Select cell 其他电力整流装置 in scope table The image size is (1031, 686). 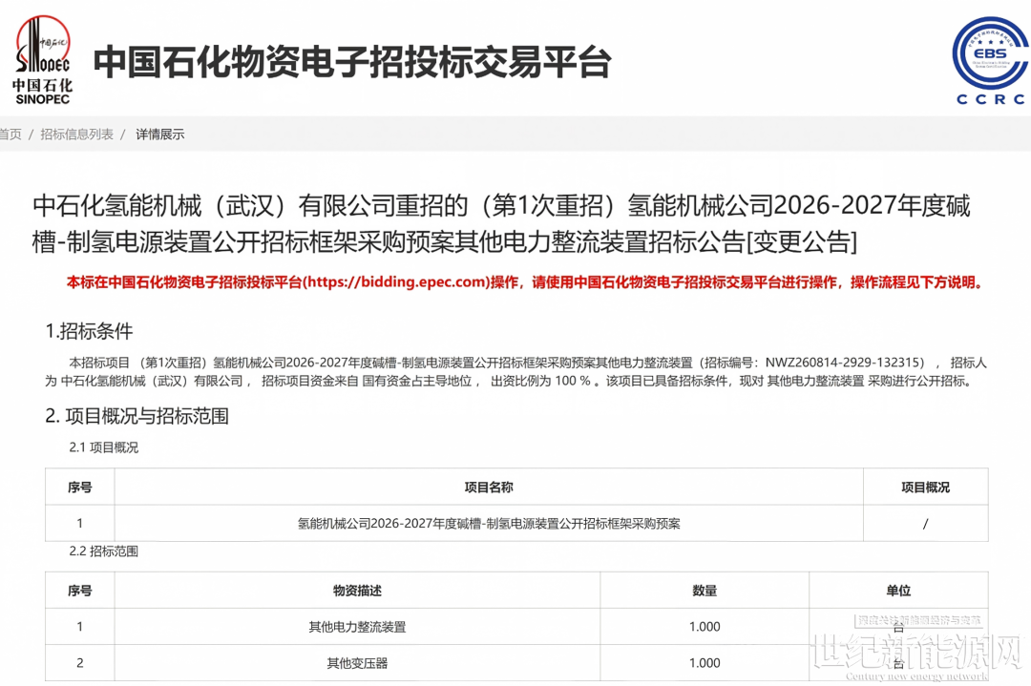(x=357, y=627)
